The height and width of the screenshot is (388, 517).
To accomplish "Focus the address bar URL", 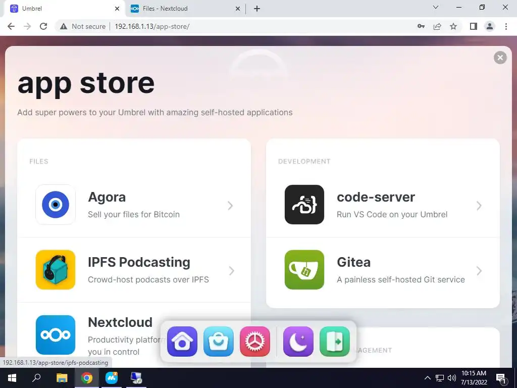I will pyautogui.click(x=152, y=26).
